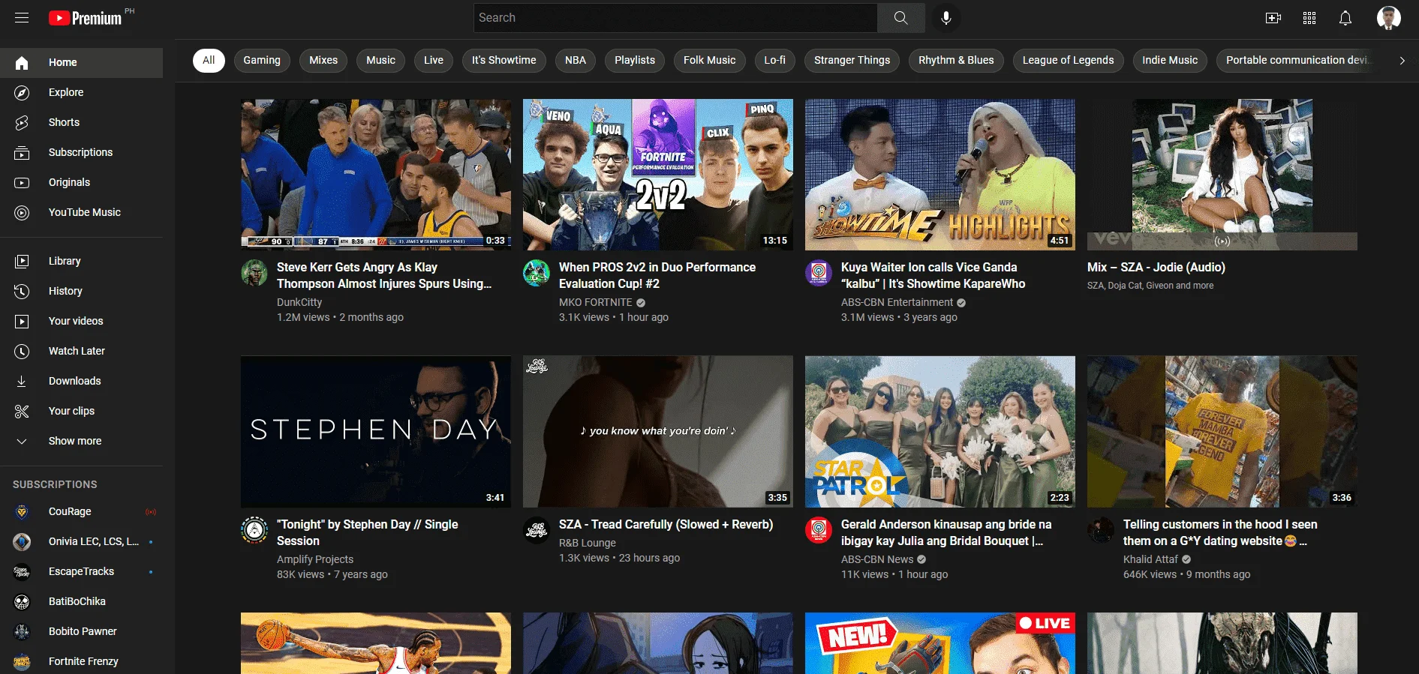The height and width of the screenshot is (674, 1419).
Task: Play the Star Patrol bridal thumbnail
Action: (x=940, y=432)
